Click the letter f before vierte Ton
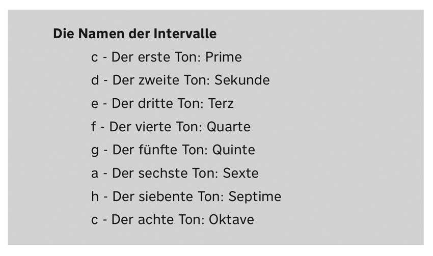Screen dimensions: 433x256 click(94, 127)
